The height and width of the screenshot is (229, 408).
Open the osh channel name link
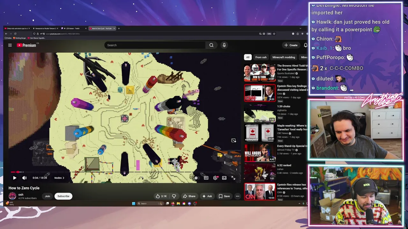click(21, 195)
